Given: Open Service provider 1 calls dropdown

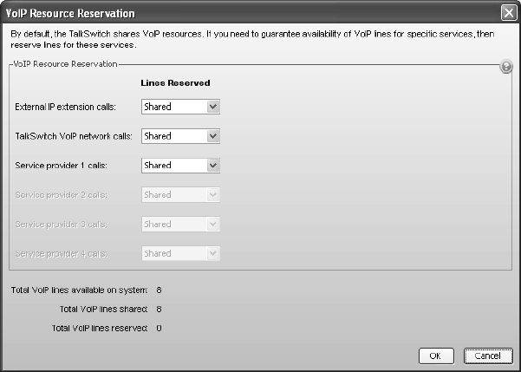Looking at the screenshot, I should tap(180, 166).
